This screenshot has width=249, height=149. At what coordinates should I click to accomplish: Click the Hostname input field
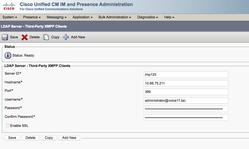(x=186, y=83)
